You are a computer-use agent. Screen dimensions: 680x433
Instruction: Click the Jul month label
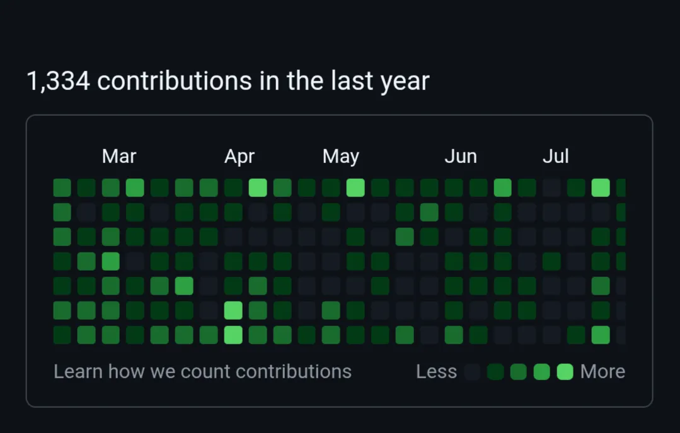tap(556, 156)
